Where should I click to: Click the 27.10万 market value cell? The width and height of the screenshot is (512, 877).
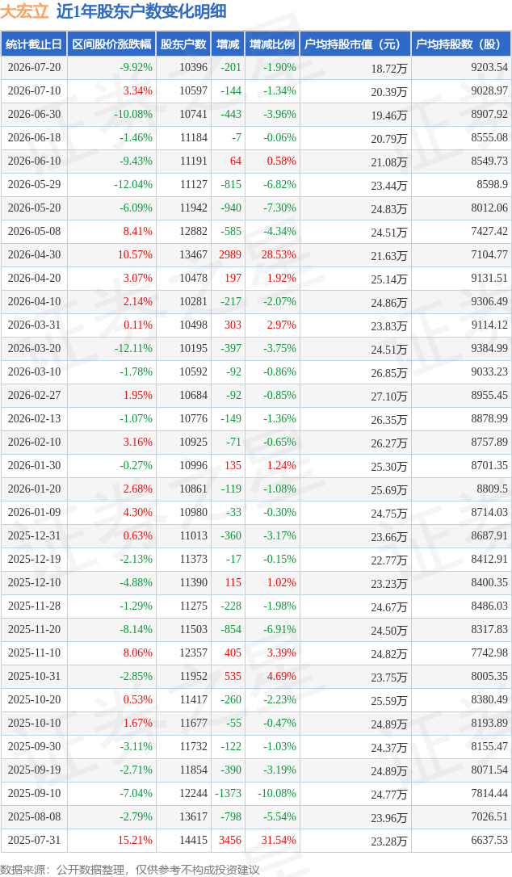click(x=389, y=396)
